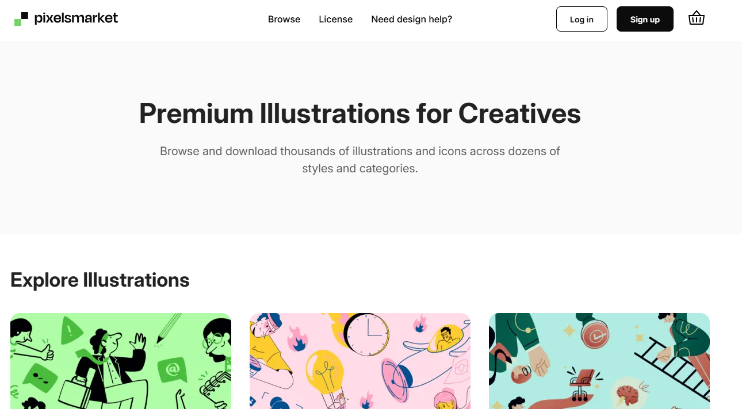Click the brain drawing in teal illustration
This screenshot has width=742, height=409.
point(627,392)
